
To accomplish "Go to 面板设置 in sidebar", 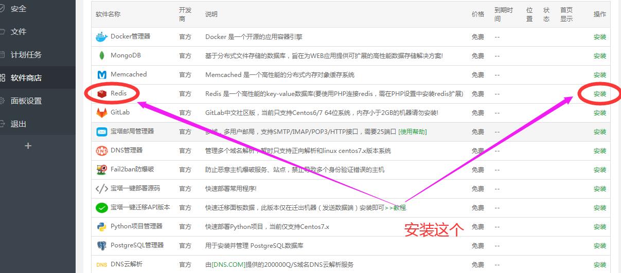I will pos(26,101).
